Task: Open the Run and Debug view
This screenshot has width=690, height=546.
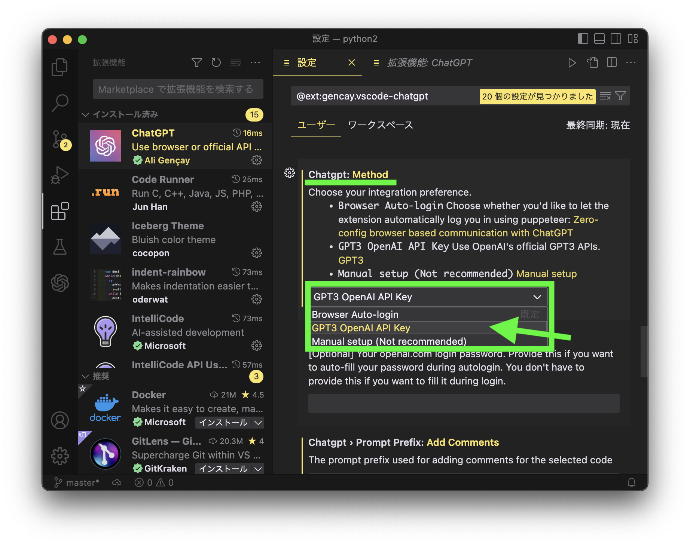Action: pos(59,175)
